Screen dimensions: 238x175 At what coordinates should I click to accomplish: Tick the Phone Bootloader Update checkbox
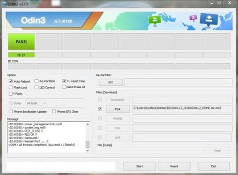[x=11, y=112]
